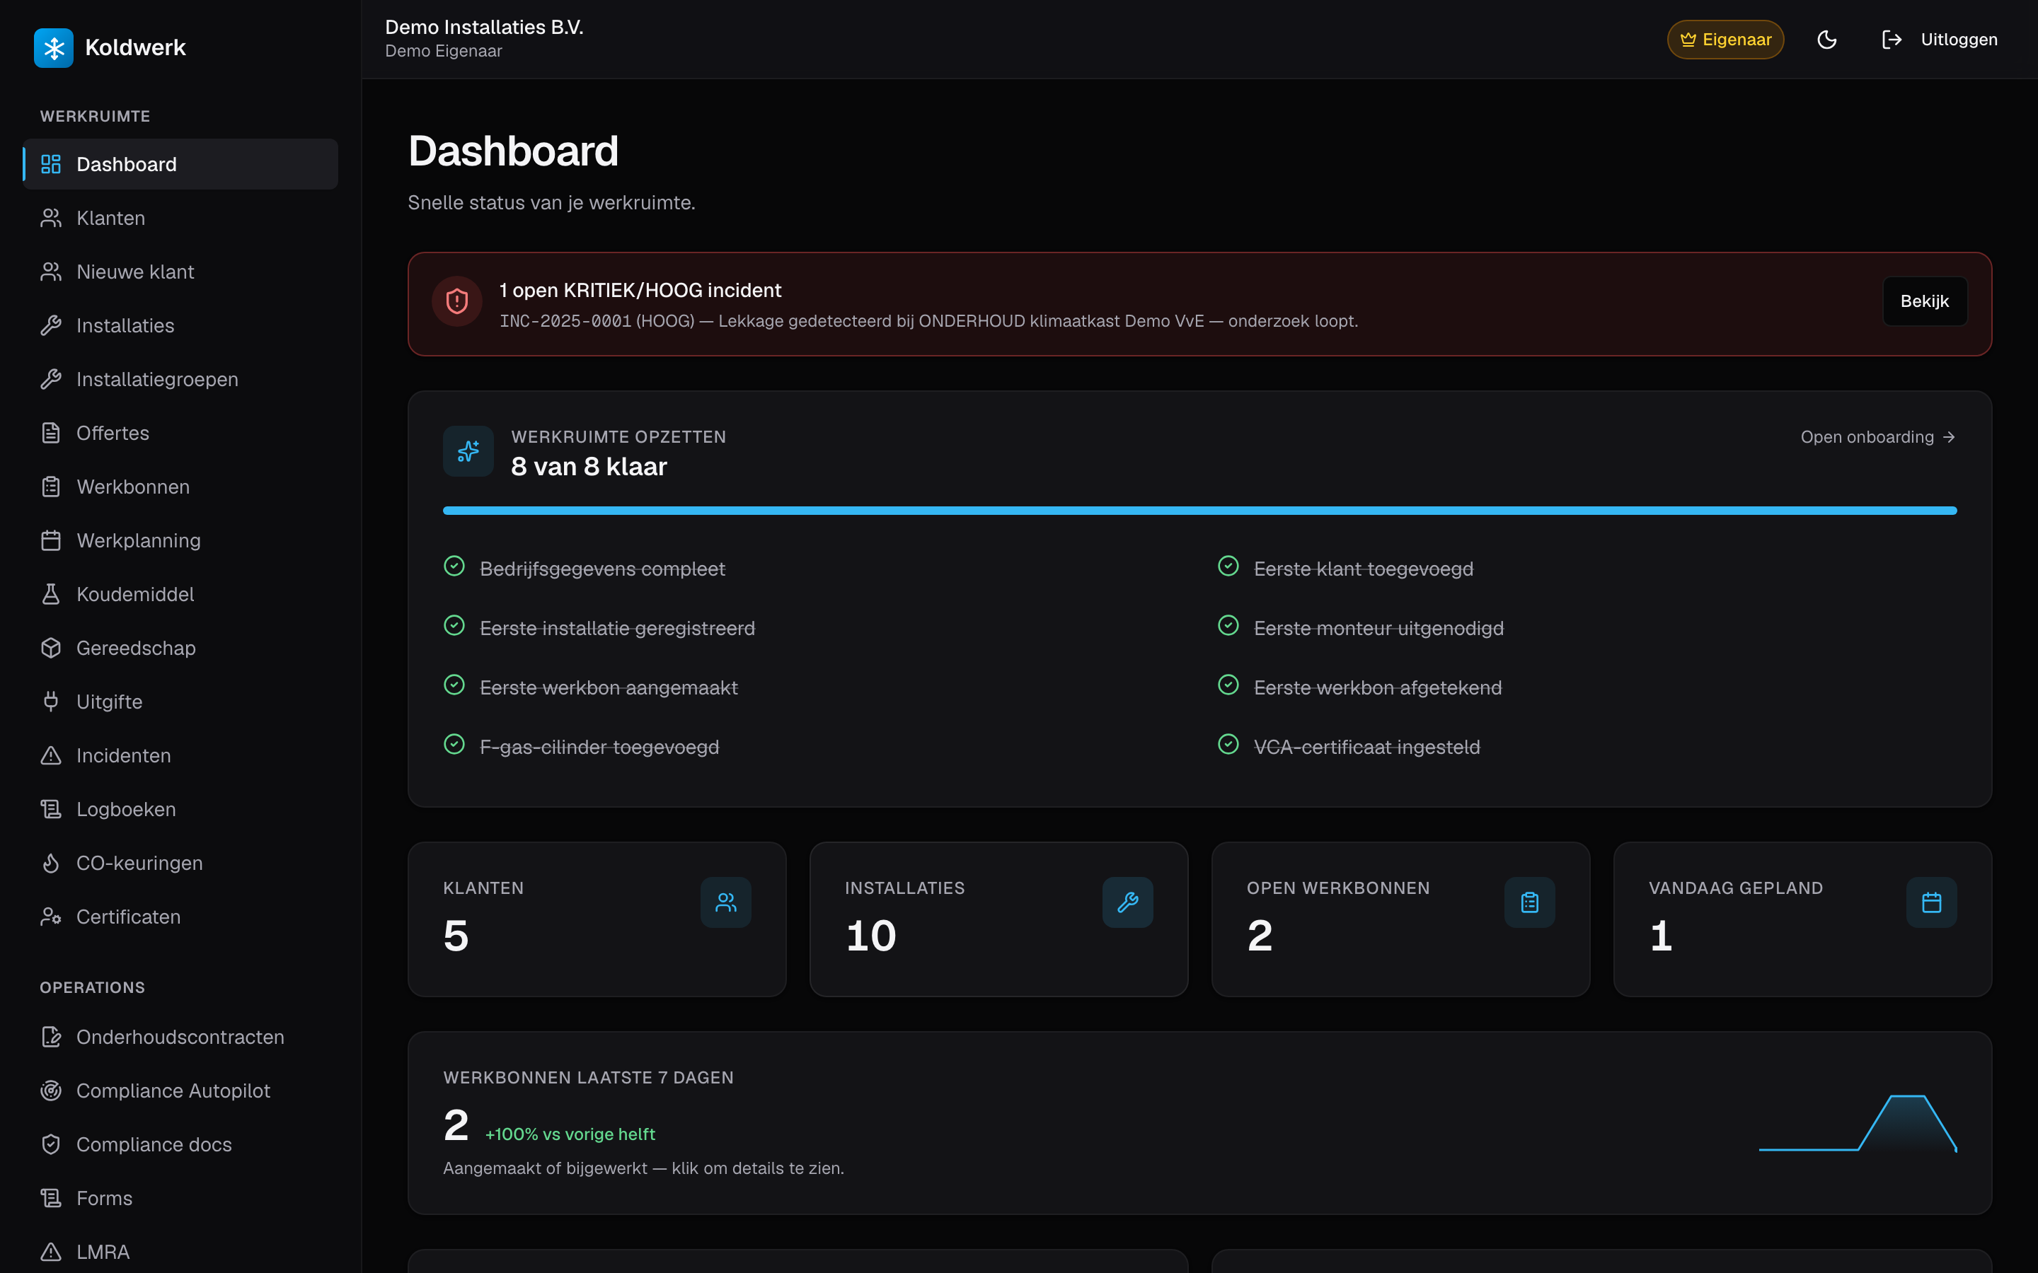2038x1273 pixels.
Task: Click the Compliance docs shield icon
Action: coord(52,1144)
